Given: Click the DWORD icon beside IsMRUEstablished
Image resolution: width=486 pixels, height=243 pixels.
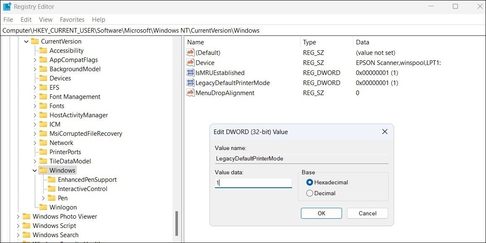Looking at the screenshot, I should click(190, 72).
